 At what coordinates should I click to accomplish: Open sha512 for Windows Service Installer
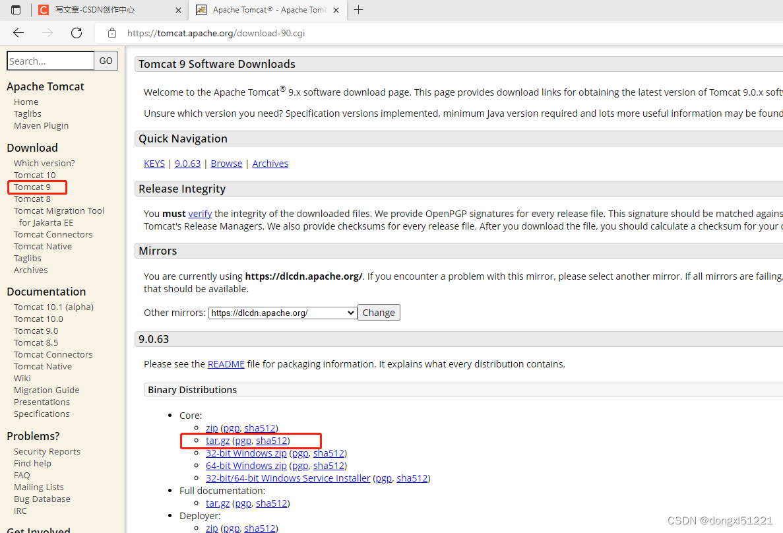point(412,478)
